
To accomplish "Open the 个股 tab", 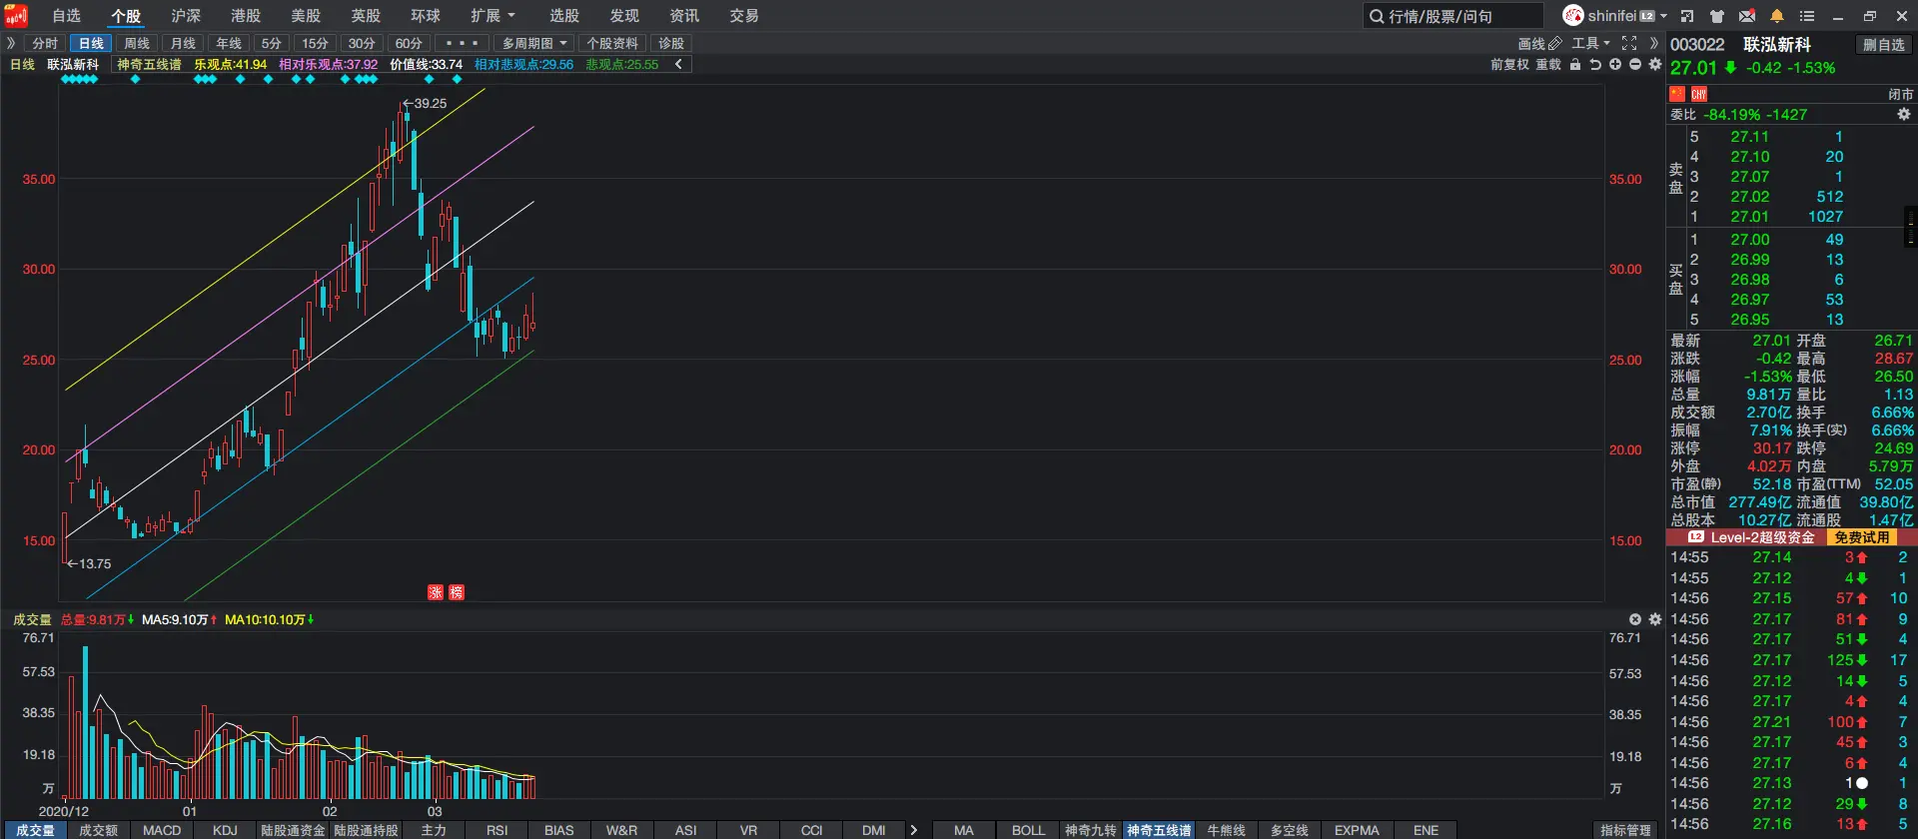I will click(126, 16).
